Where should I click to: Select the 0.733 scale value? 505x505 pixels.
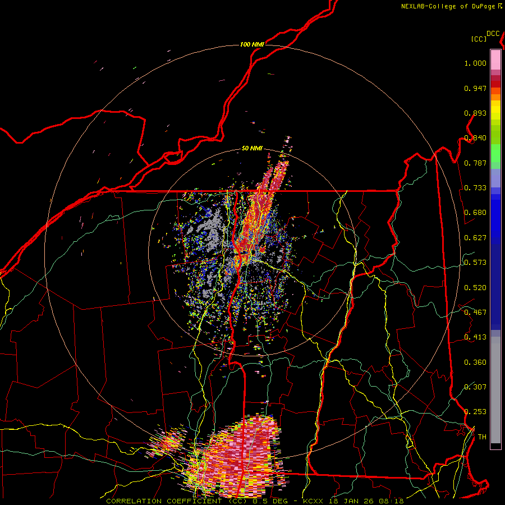pyautogui.click(x=475, y=188)
